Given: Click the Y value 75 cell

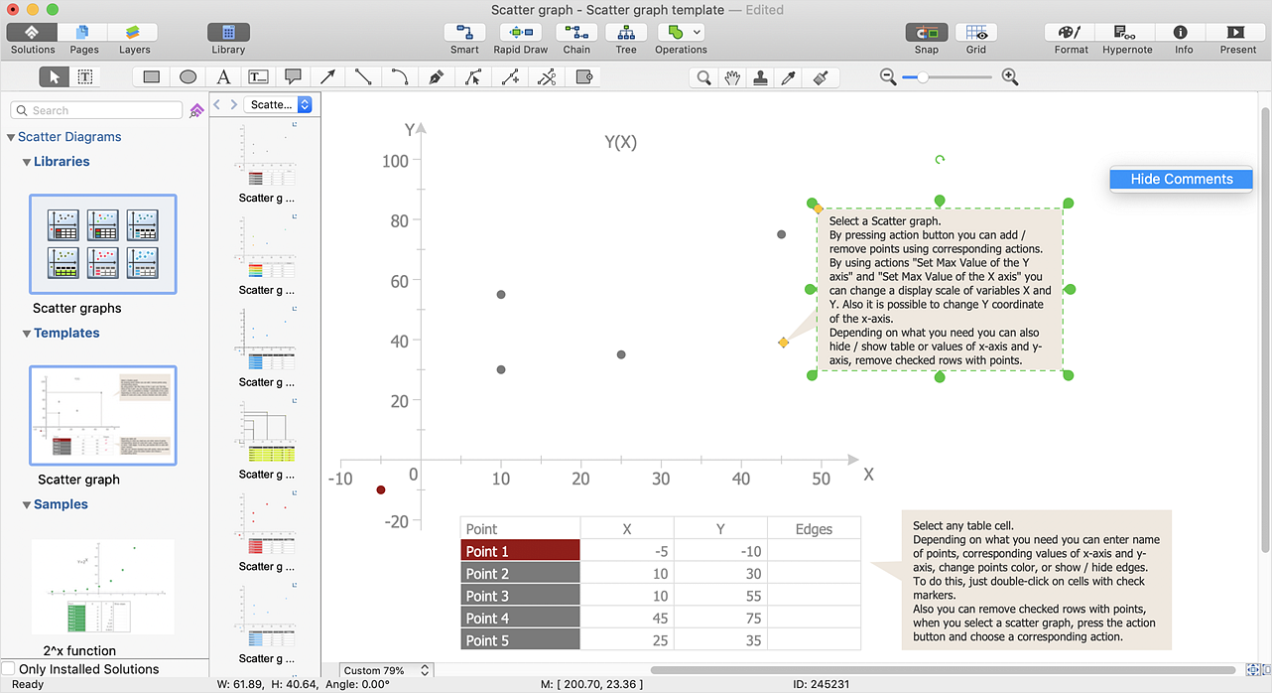Looking at the screenshot, I should click(x=720, y=619).
